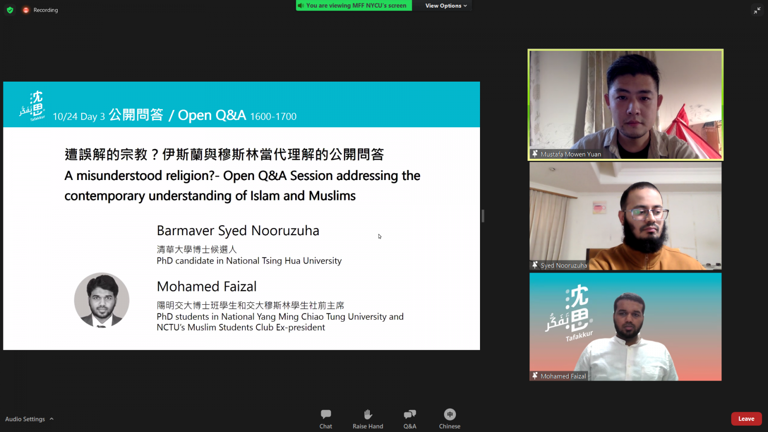Select Syed Nooruzuha's video tile
768x432 pixels.
pyautogui.click(x=625, y=216)
